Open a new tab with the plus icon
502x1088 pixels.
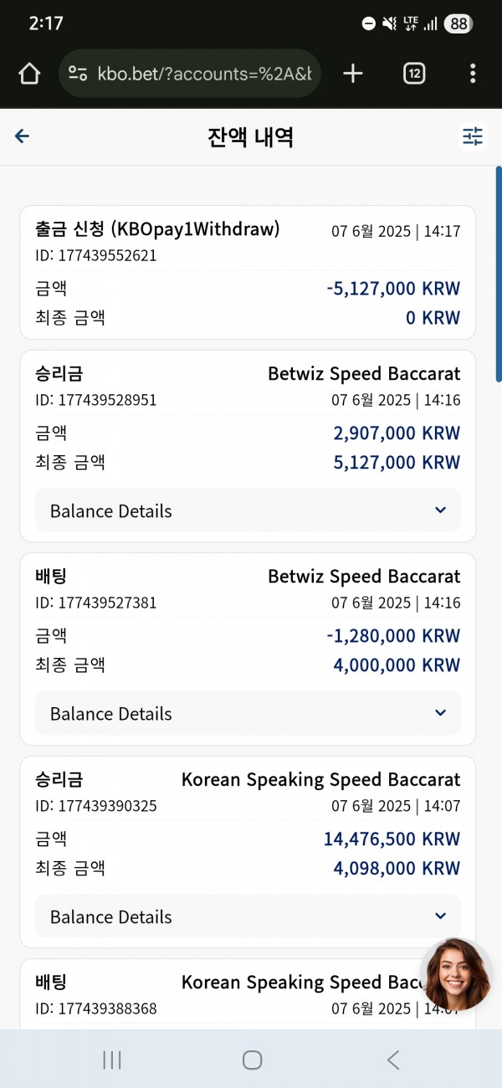[353, 74]
